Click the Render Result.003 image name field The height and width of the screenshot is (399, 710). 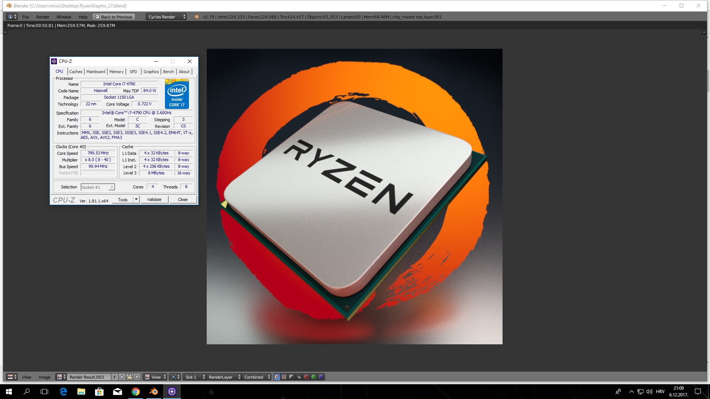click(89, 377)
